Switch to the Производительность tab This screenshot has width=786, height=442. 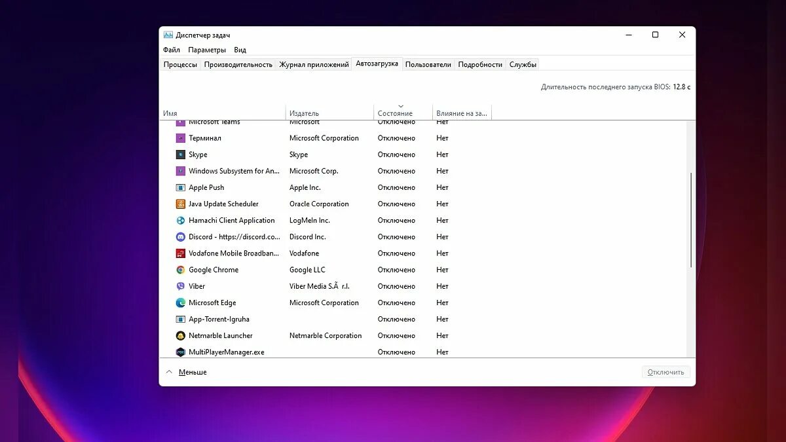click(238, 64)
